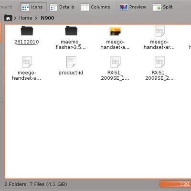Screen dimensions: 191x191
Task: Toggle the Preview option in toolbar
Action: [x=133, y=7]
